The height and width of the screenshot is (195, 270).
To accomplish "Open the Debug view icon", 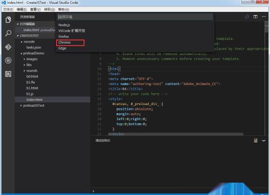I will point(8,60).
